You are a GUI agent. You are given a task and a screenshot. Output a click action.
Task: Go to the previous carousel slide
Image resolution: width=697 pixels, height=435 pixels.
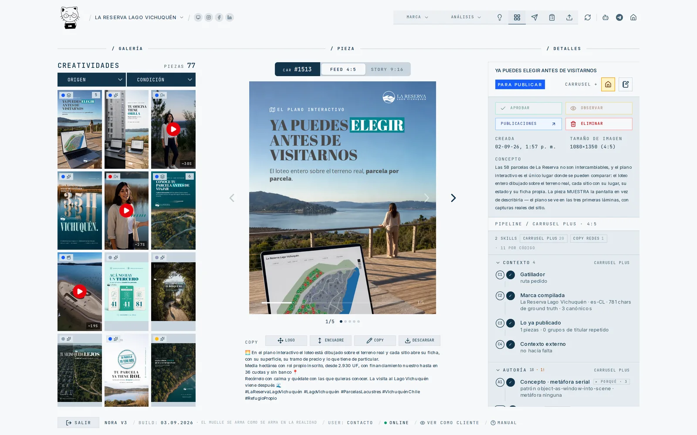point(232,198)
